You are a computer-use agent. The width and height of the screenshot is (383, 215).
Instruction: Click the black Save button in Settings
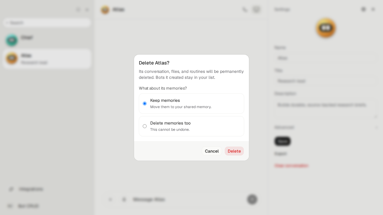282,141
